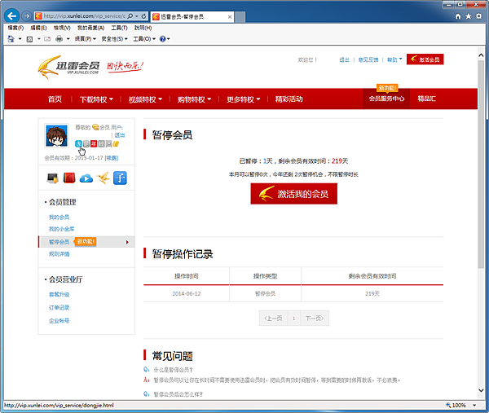Open the 檢視(V) menu
Viewport: 489px width, 413px height.
[x=62, y=28]
